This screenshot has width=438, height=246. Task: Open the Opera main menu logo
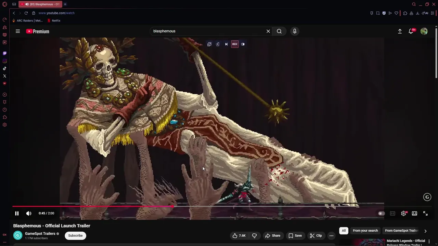4,4
